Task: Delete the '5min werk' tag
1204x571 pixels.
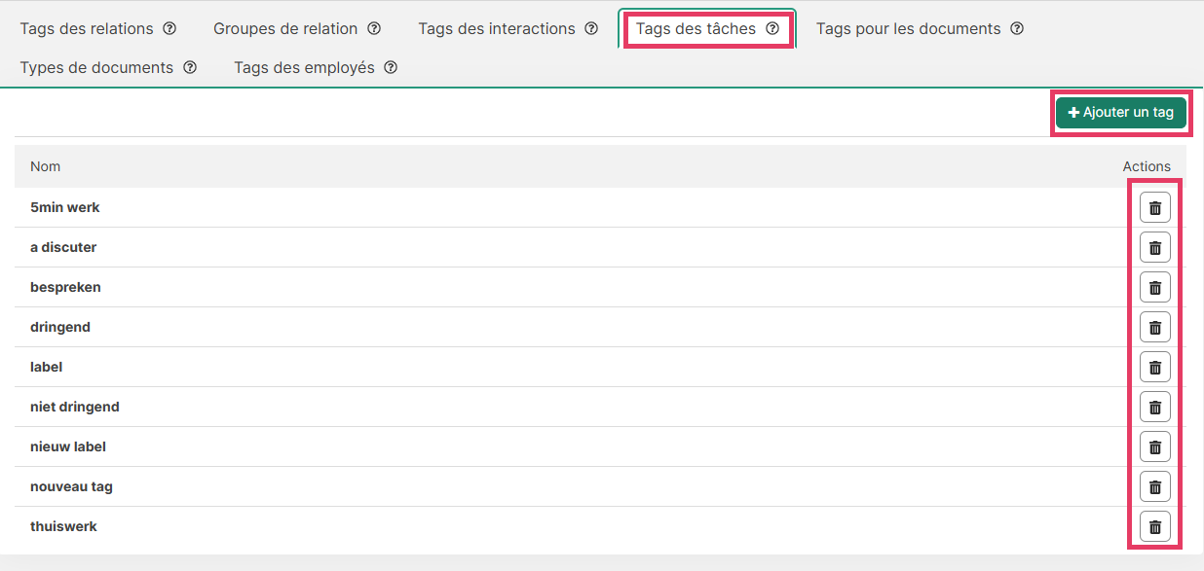Action: pos(1154,207)
